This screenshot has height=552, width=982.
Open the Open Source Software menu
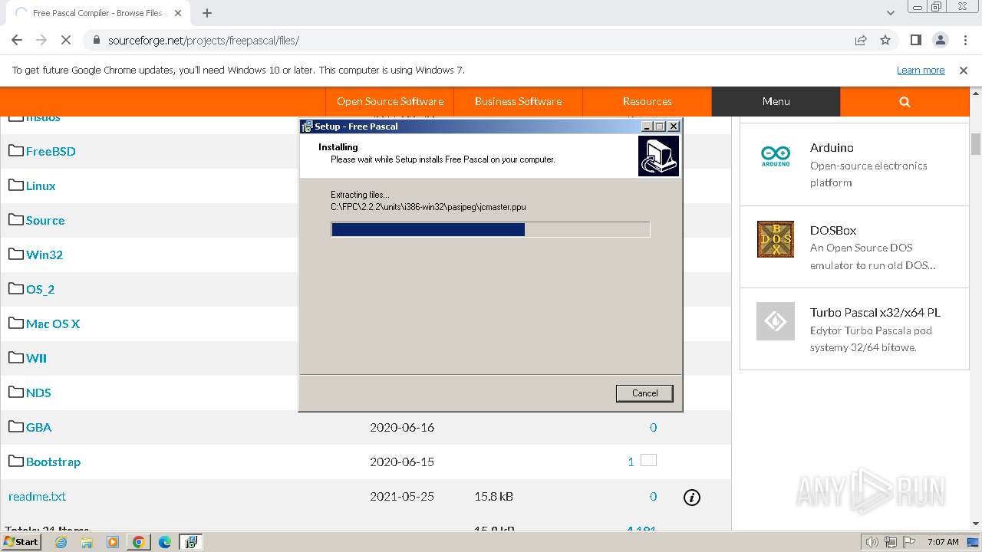tap(390, 101)
